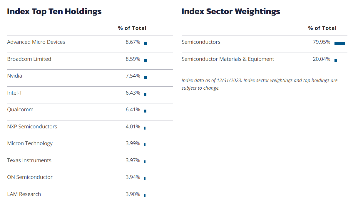Image resolution: width=358 pixels, height=208 pixels.
Task: Click the LAM Research holding name
Action: coord(24,194)
